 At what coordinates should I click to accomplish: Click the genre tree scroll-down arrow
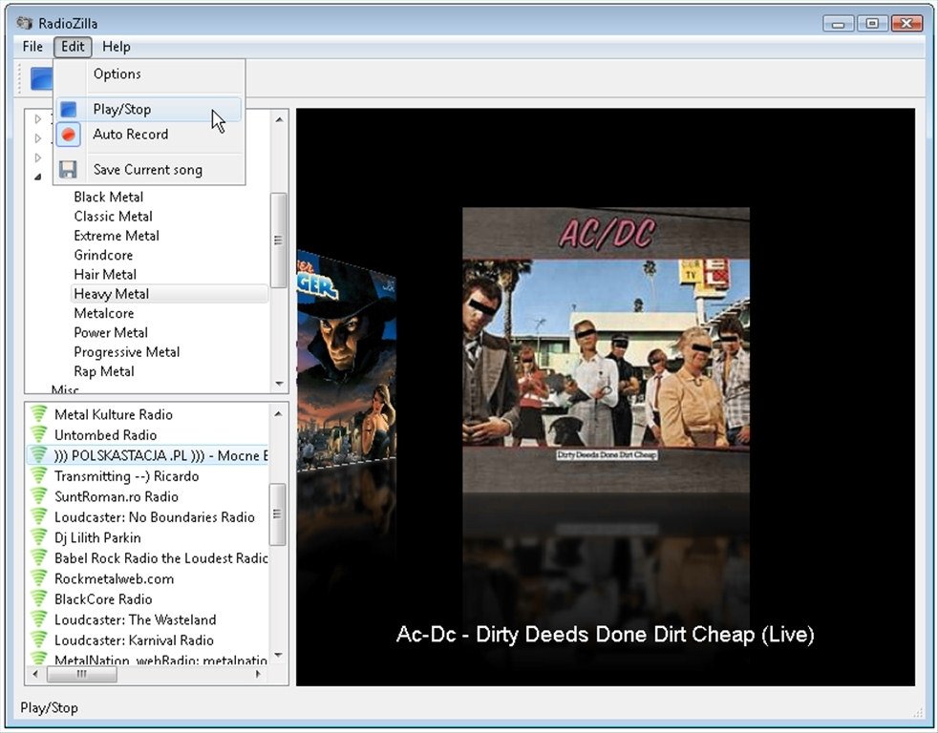click(279, 384)
